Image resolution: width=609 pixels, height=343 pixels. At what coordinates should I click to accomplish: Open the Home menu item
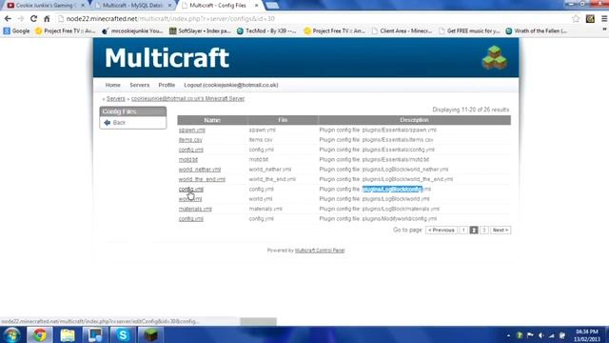pyautogui.click(x=112, y=85)
